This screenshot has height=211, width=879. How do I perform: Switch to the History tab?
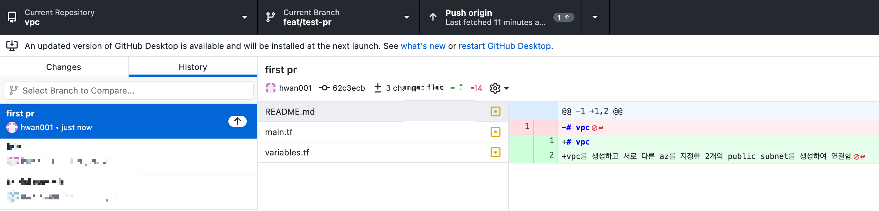pos(193,67)
